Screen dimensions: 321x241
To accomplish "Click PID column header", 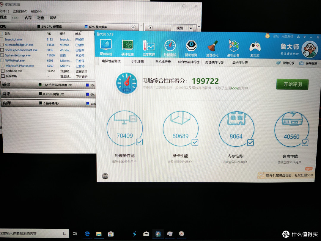I will point(49,34).
